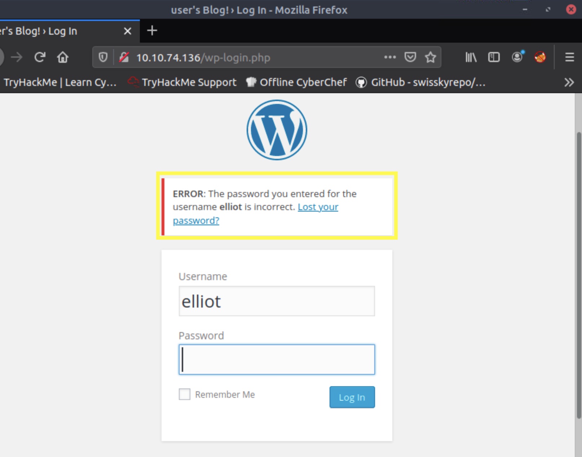Open the Library icon
This screenshot has width=582, height=457.
pyautogui.click(x=471, y=57)
